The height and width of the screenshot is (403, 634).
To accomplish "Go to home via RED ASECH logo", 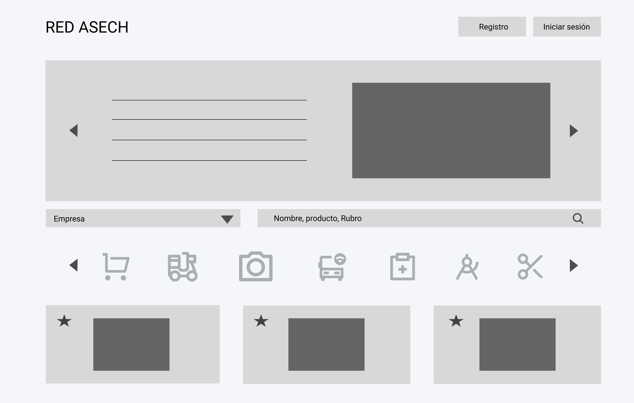I will 87,27.
